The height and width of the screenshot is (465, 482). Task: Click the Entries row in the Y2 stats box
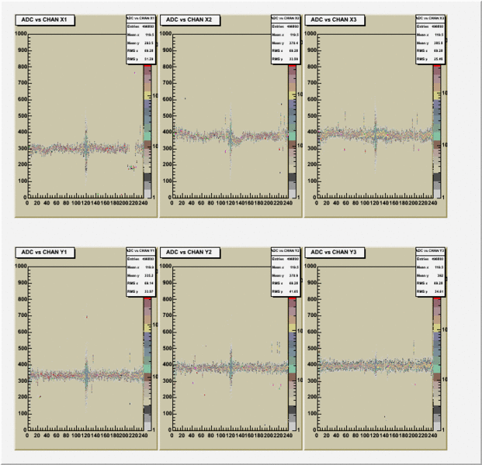pyautogui.click(x=286, y=260)
